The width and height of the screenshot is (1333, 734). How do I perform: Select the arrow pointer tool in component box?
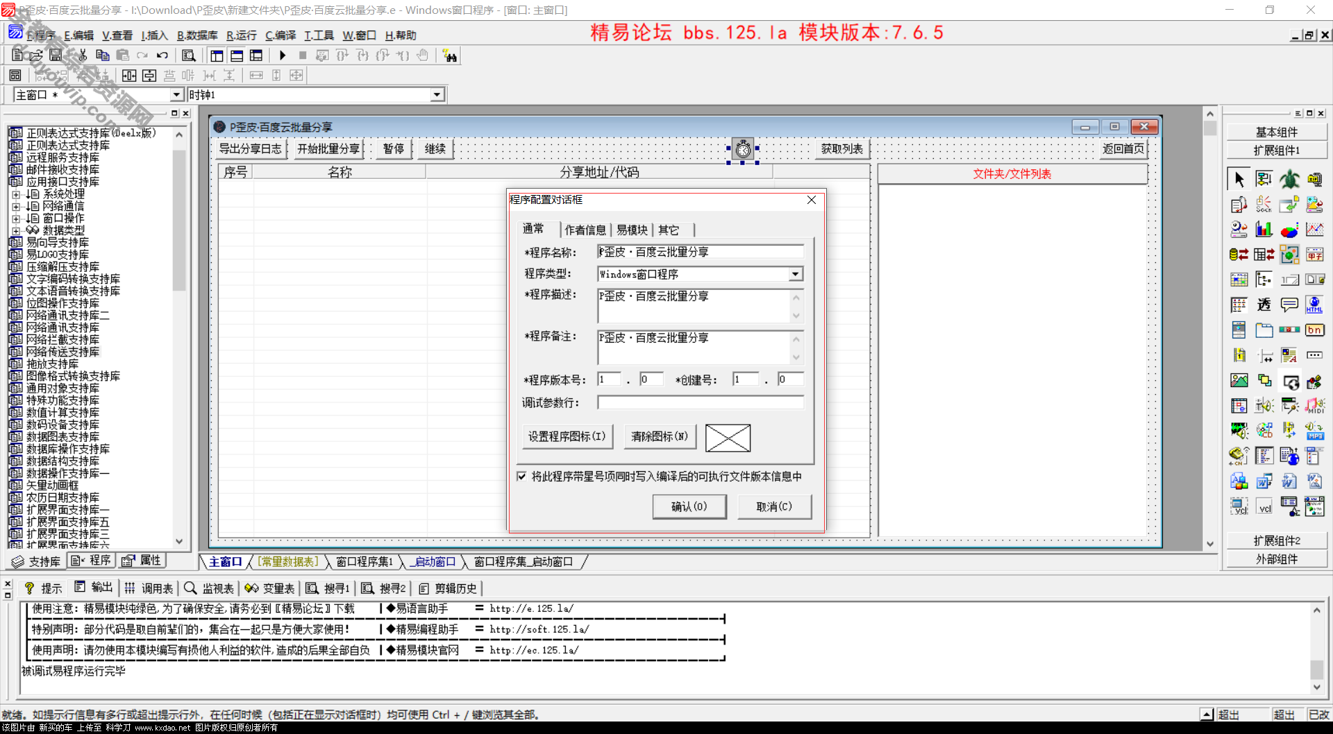click(1239, 180)
